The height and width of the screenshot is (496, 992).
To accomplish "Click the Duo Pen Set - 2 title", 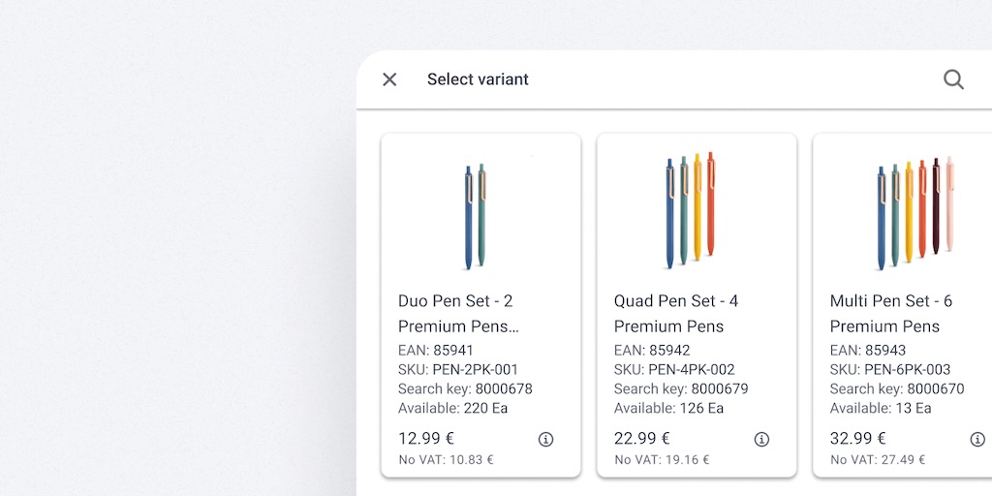I will point(455,301).
